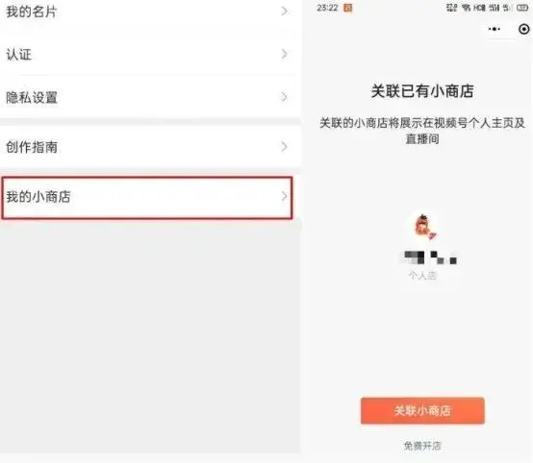This screenshot has width=533, height=463.
Task: Select the highlighted 我的小商店 row
Action: [x=147, y=197]
